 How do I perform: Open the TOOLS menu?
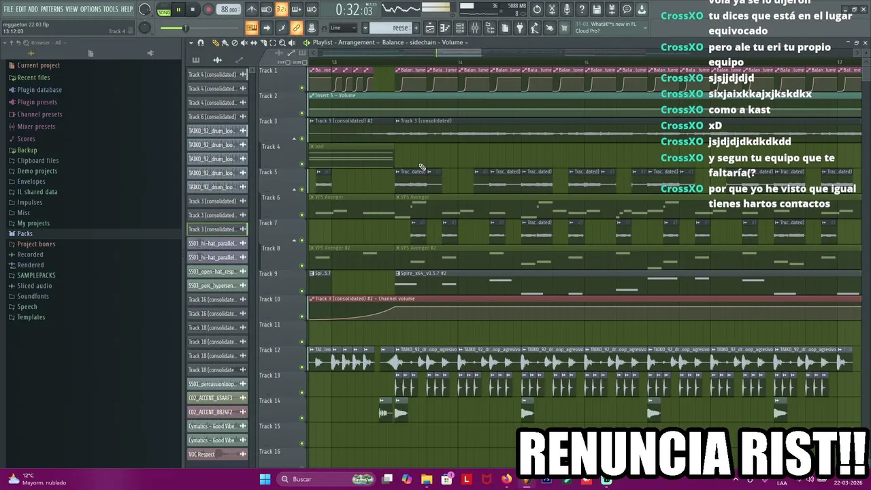[110, 9]
